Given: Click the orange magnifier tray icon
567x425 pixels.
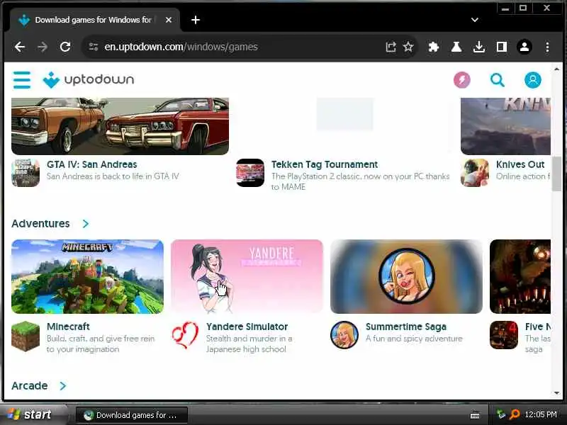Looking at the screenshot, I should click(x=515, y=414).
